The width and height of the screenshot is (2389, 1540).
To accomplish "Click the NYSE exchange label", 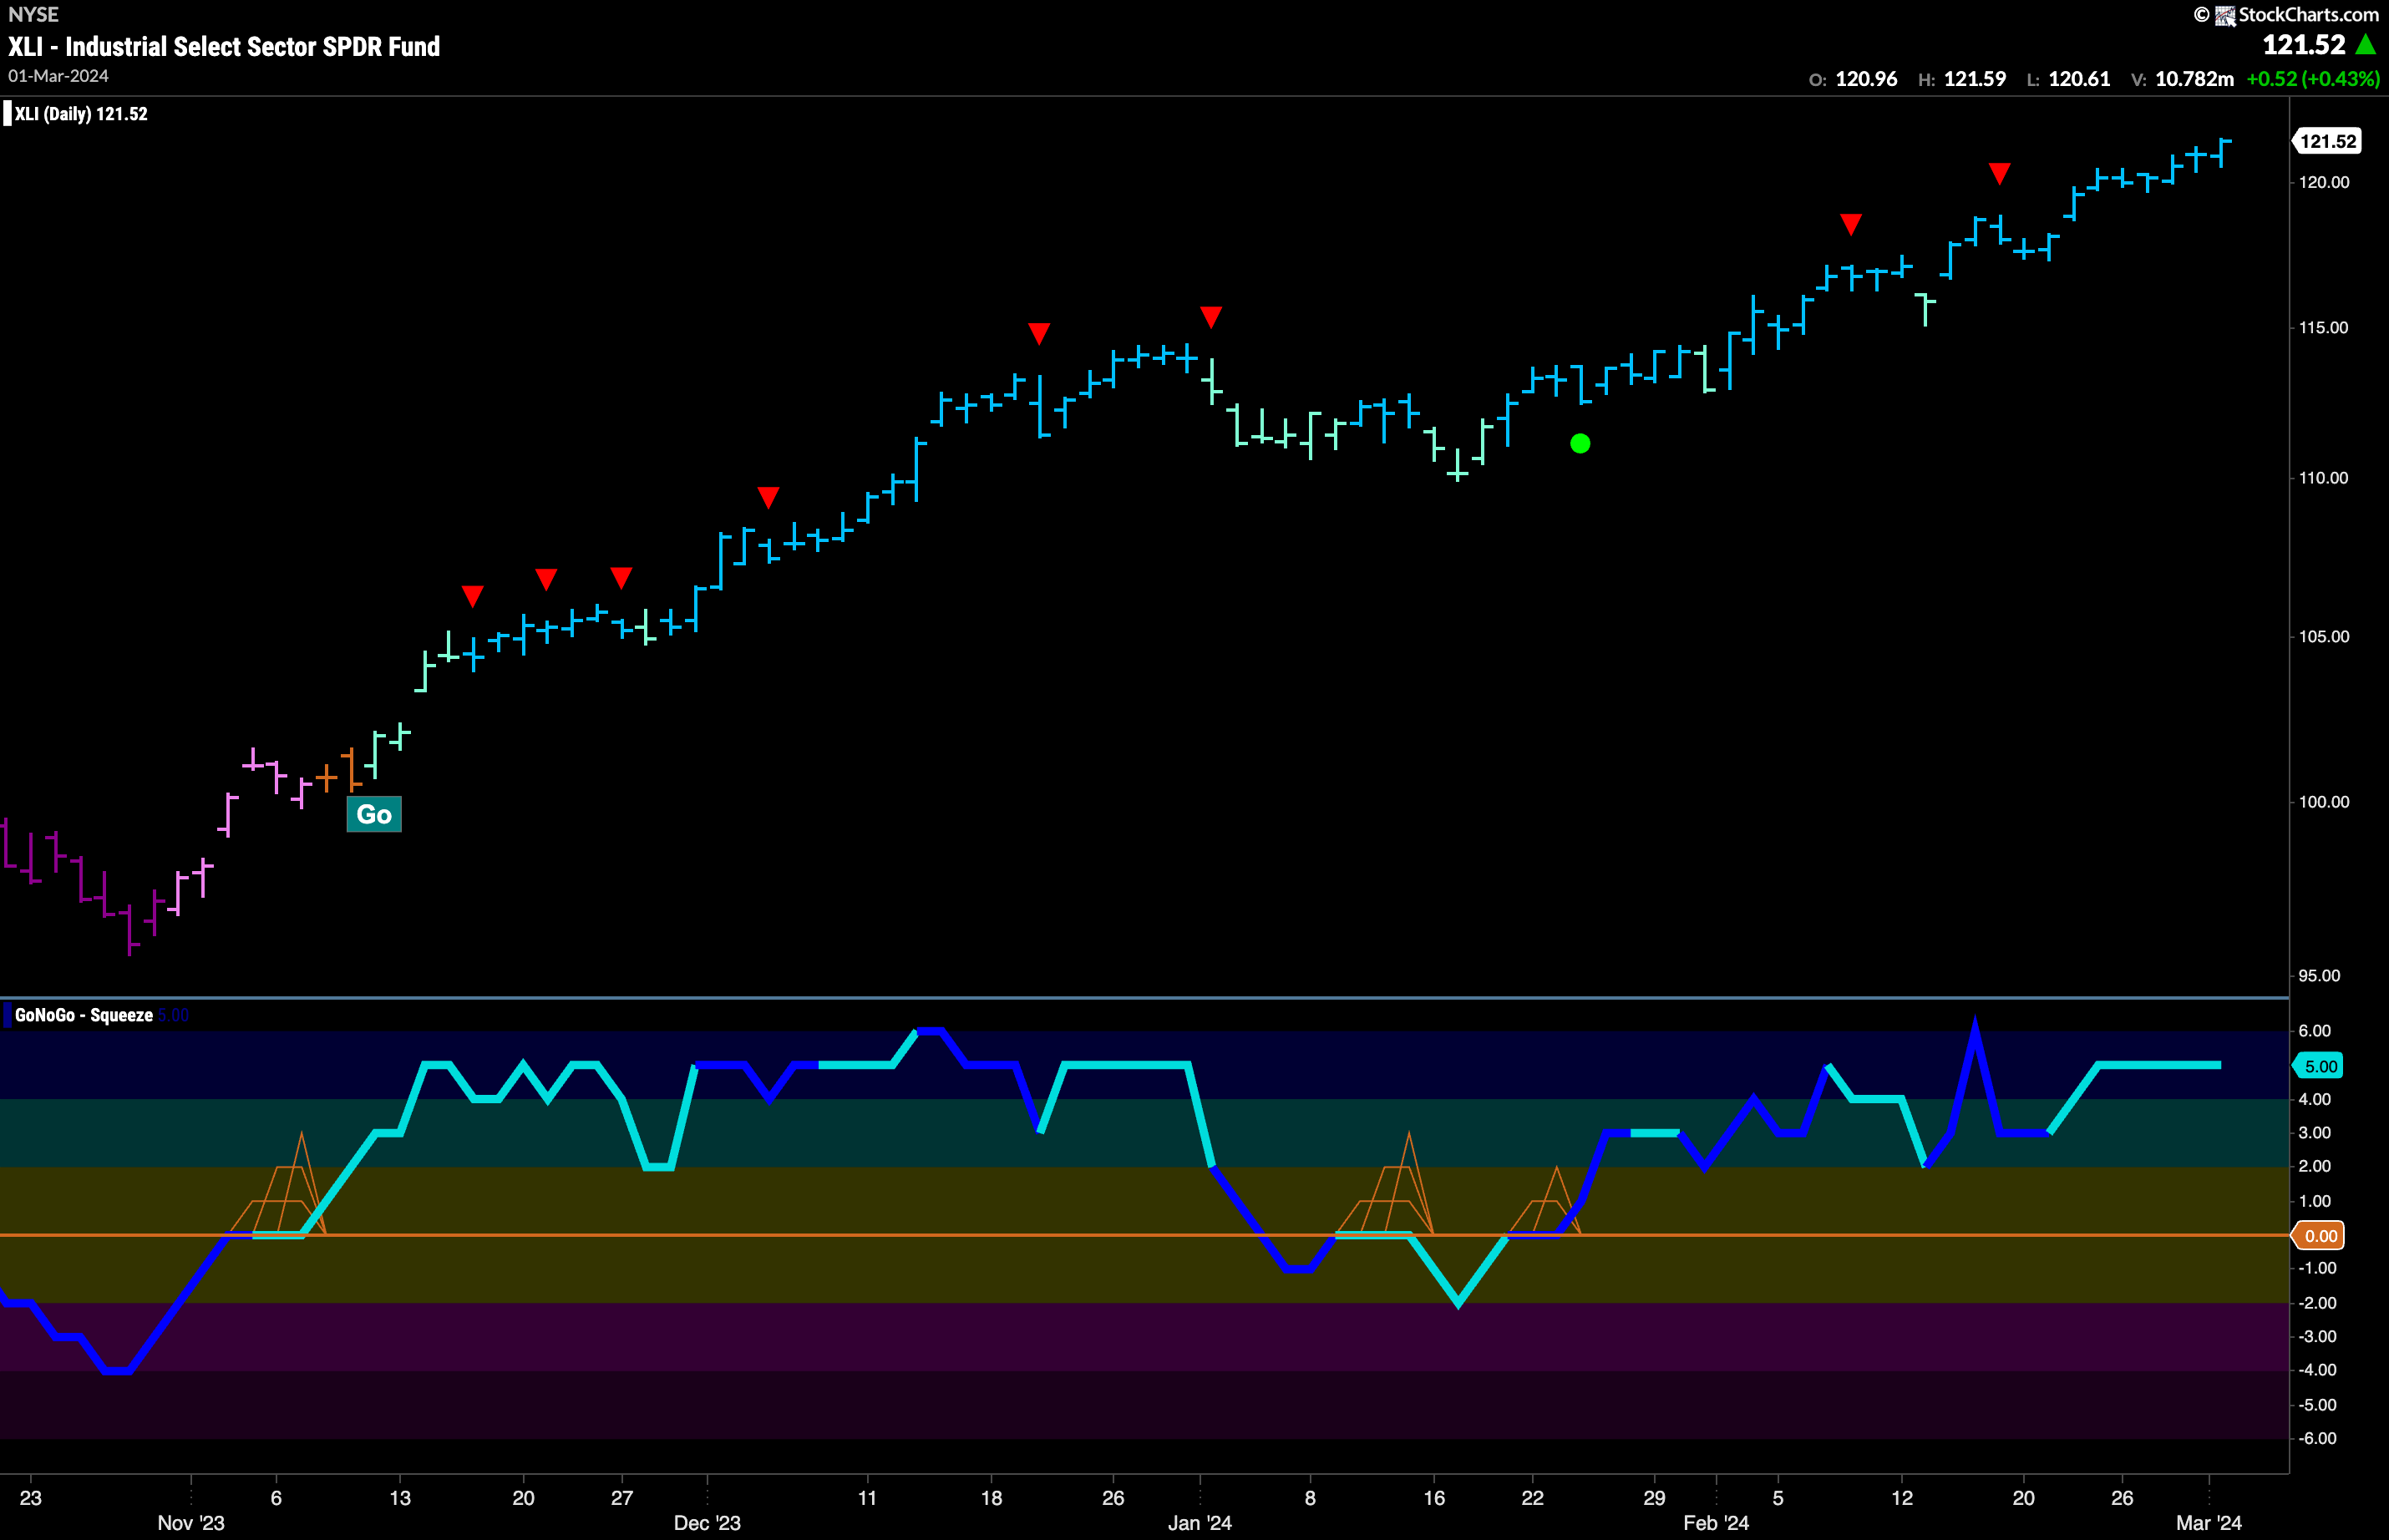I will point(33,14).
